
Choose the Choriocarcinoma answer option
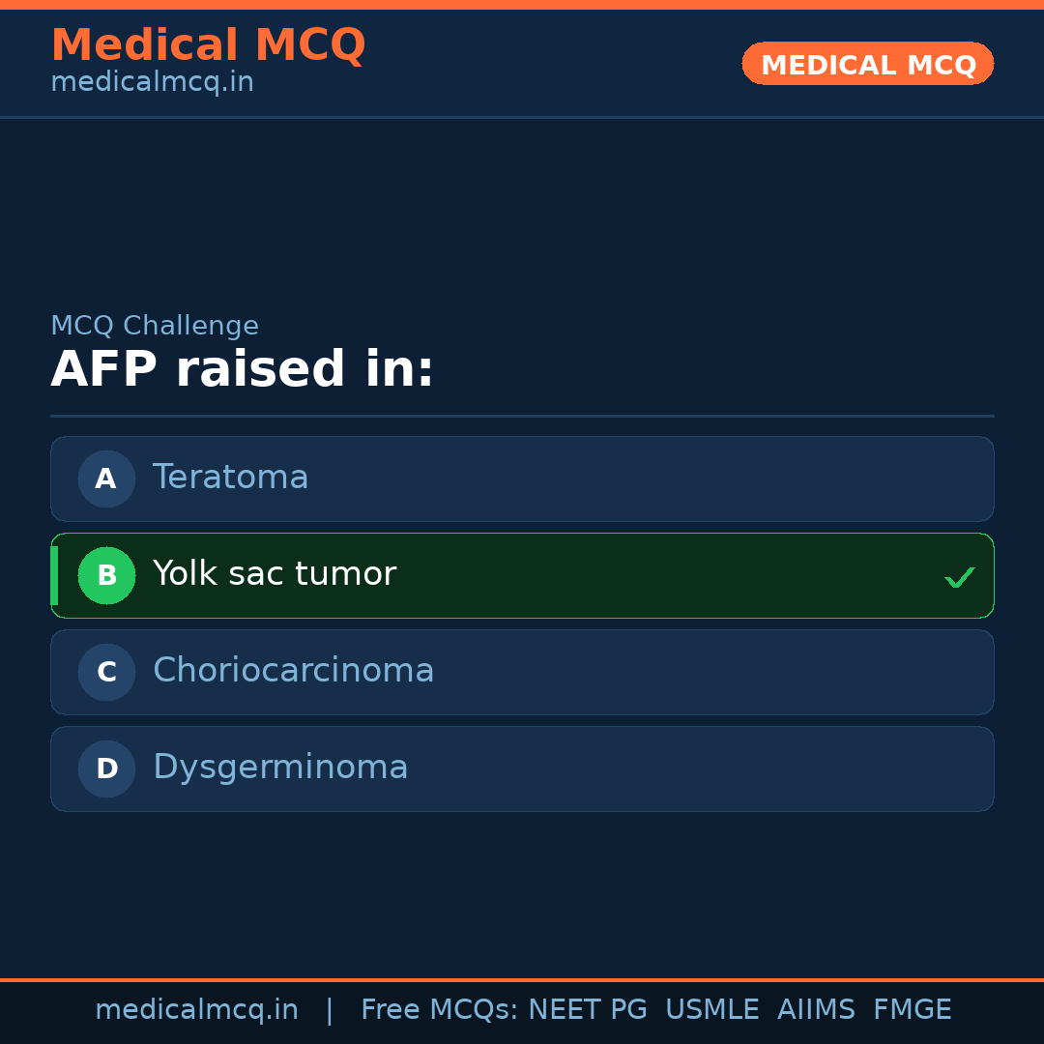[293, 671]
